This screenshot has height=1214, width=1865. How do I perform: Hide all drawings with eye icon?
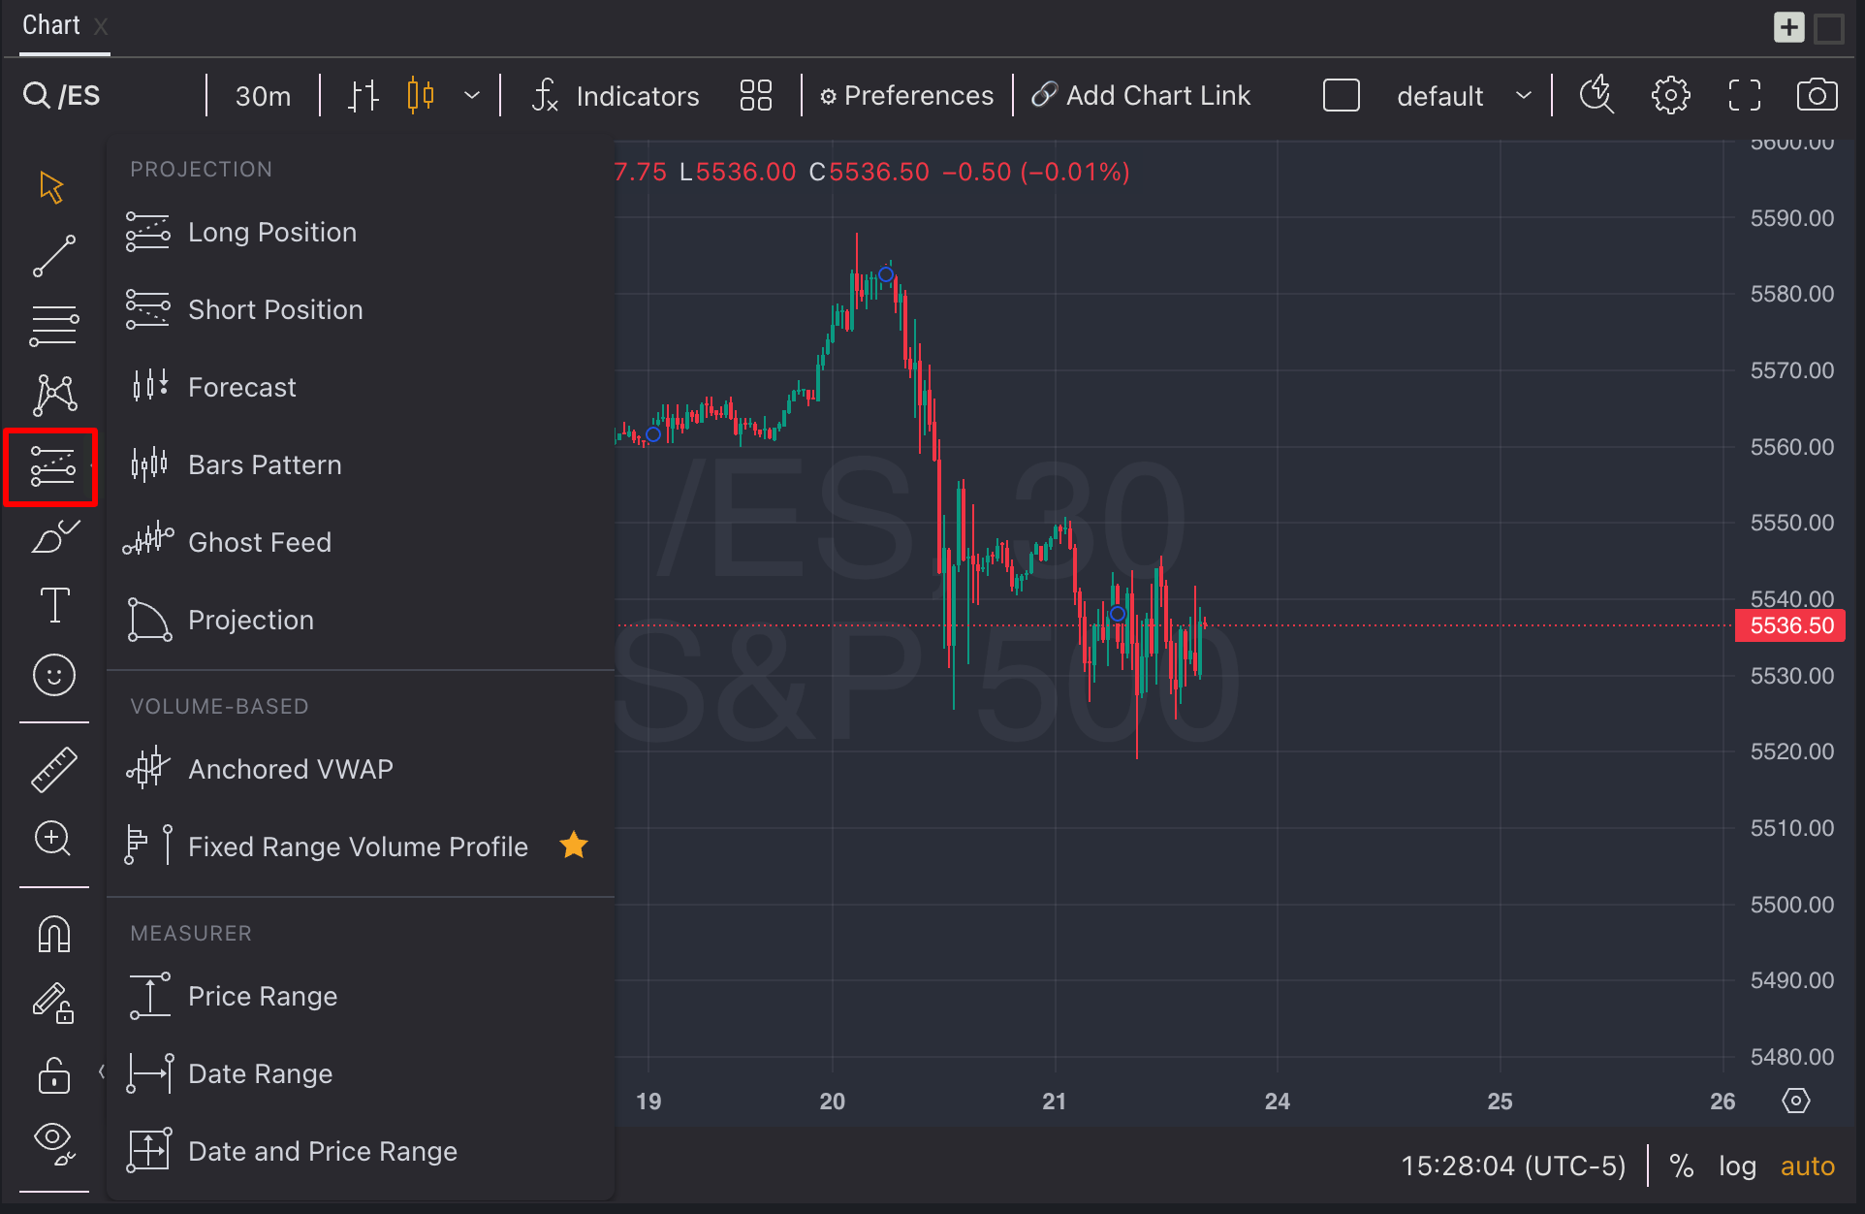pyautogui.click(x=54, y=1142)
